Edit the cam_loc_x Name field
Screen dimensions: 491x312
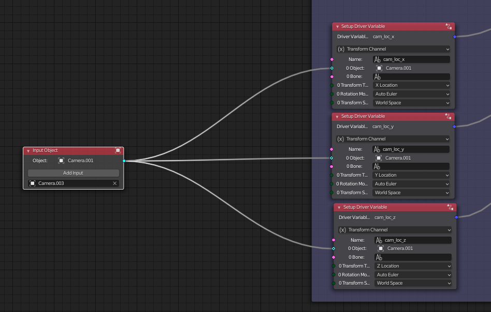(x=411, y=59)
